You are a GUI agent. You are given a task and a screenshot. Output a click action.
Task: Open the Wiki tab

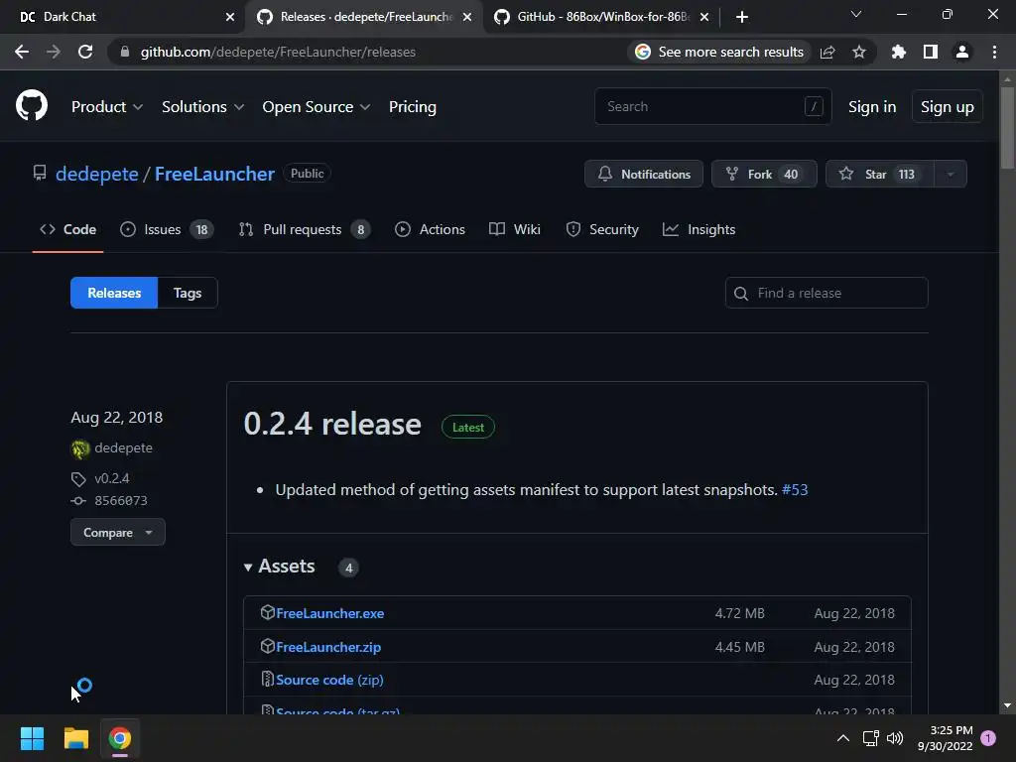515,229
